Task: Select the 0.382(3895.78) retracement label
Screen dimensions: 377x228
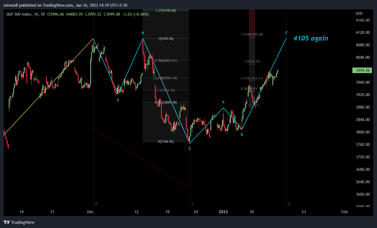Action: 165,102
